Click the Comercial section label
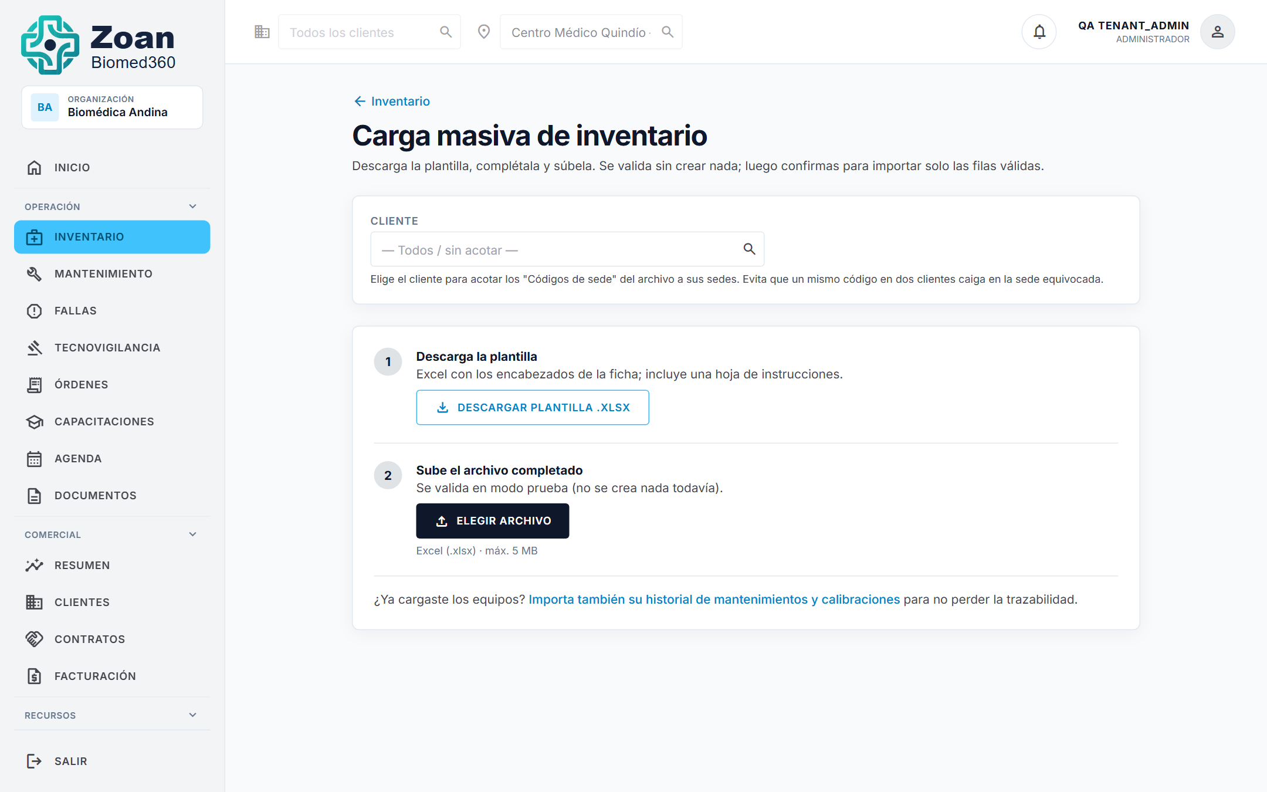This screenshot has width=1267, height=792. coord(53,534)
